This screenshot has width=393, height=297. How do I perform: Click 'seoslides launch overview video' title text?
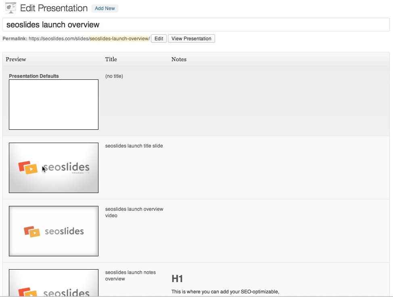pyautogui.click(x=134, y=212)
